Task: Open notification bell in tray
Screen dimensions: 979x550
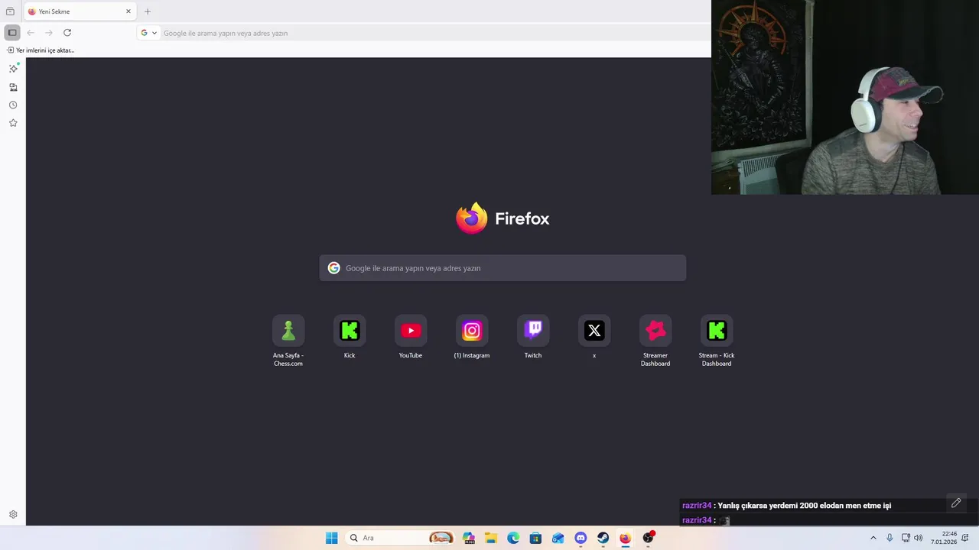Action: click(966, 538)
